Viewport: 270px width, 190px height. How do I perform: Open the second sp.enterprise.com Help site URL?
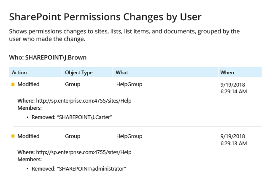point(84,152)
